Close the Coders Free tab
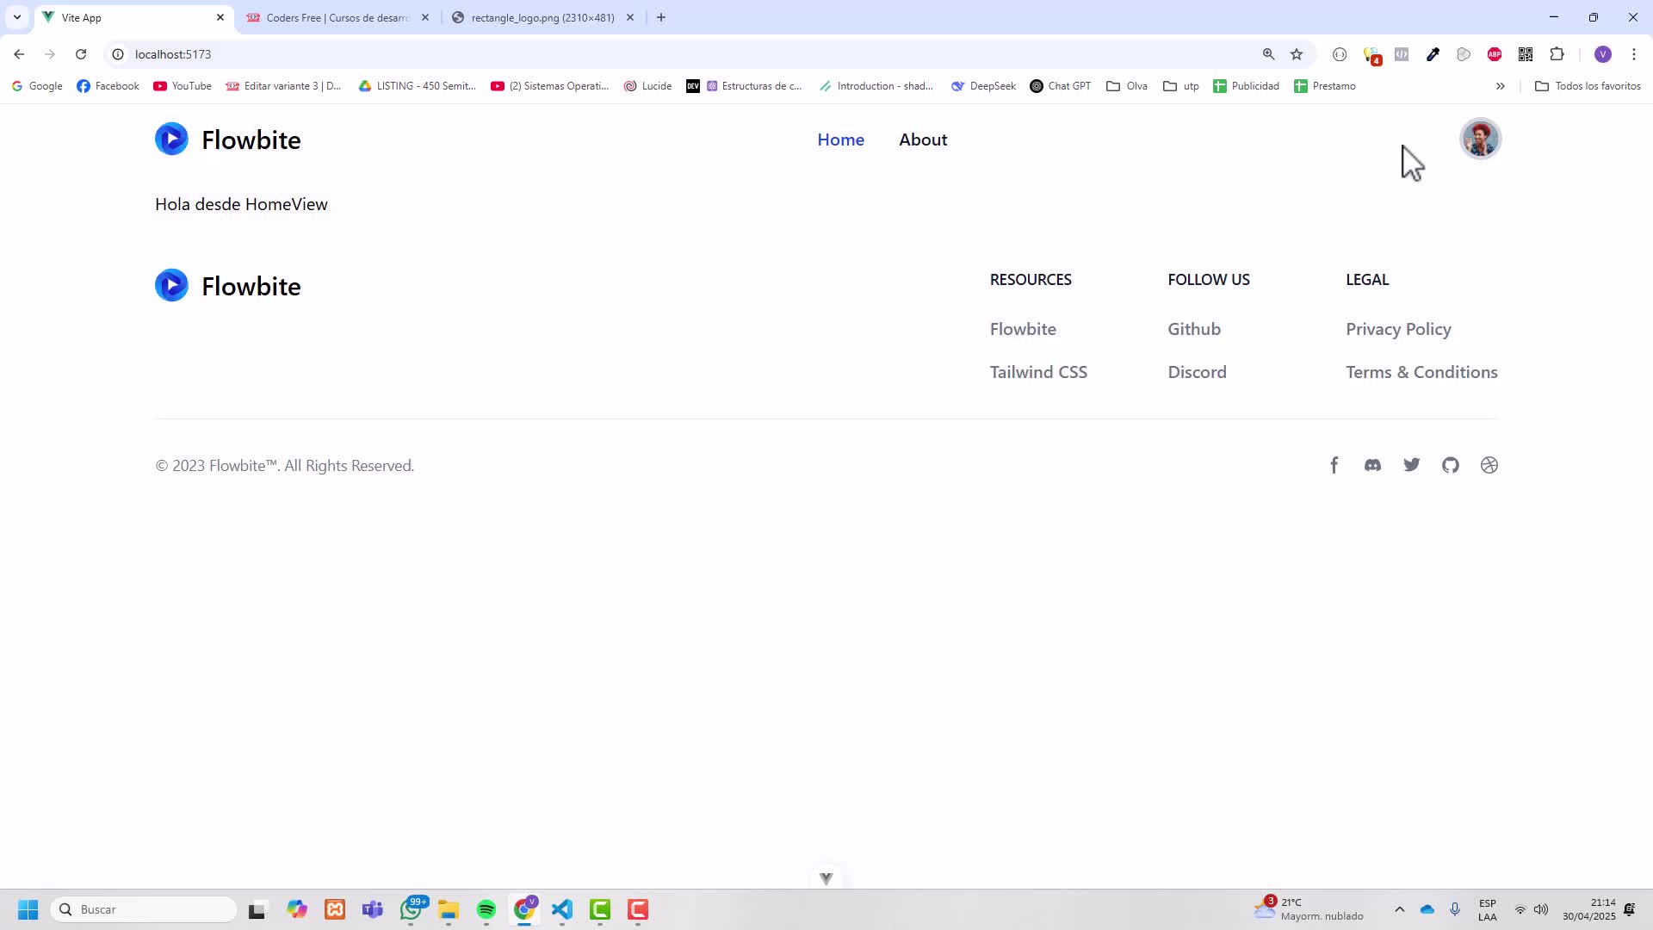1653x930 pixels. (425, 17)
